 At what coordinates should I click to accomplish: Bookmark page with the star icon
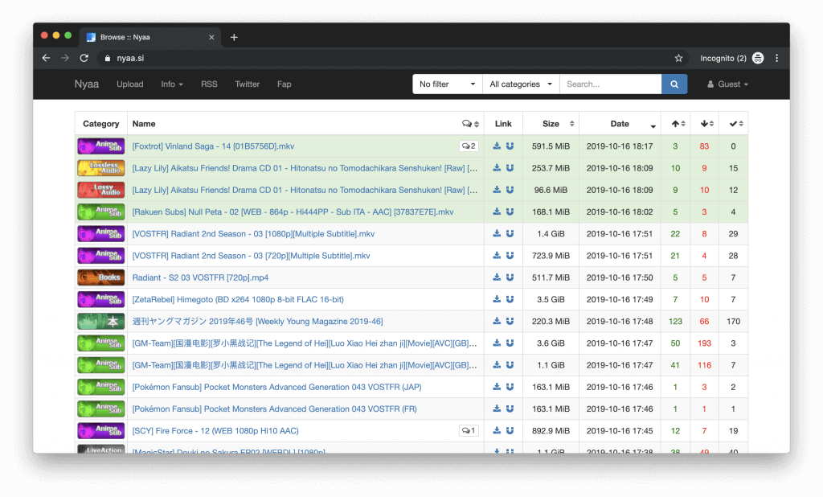[678, 59]
